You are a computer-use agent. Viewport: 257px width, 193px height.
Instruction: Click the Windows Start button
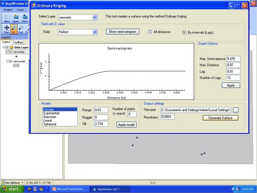tap(10, 189)
